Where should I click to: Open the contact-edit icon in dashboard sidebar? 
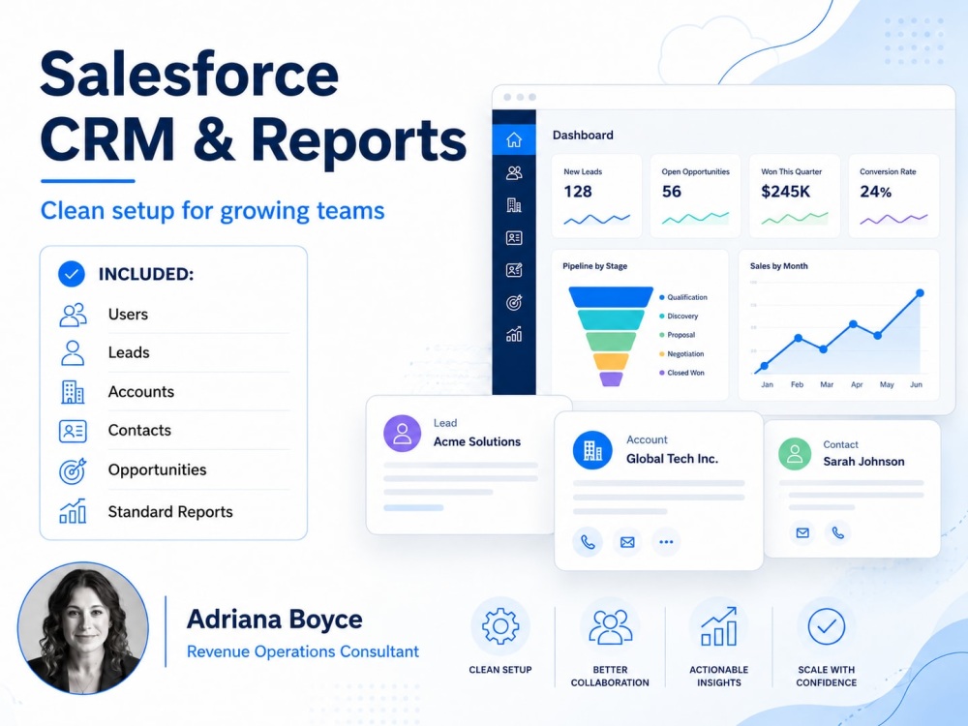coord(514,270)
